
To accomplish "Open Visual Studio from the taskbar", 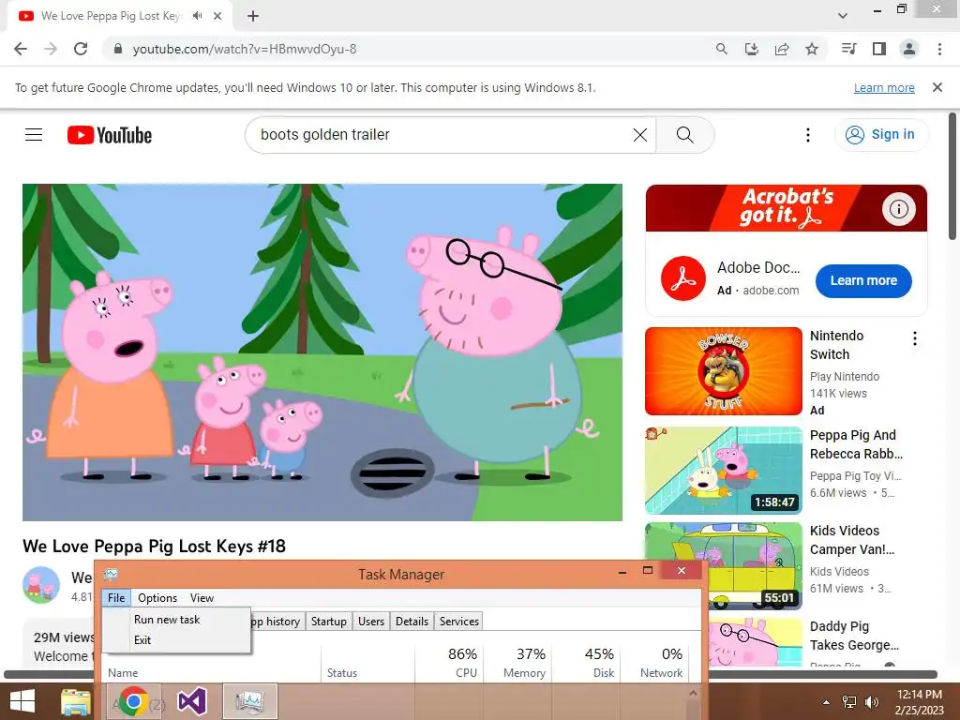I will pyautogui.click(x=191, y=701).
